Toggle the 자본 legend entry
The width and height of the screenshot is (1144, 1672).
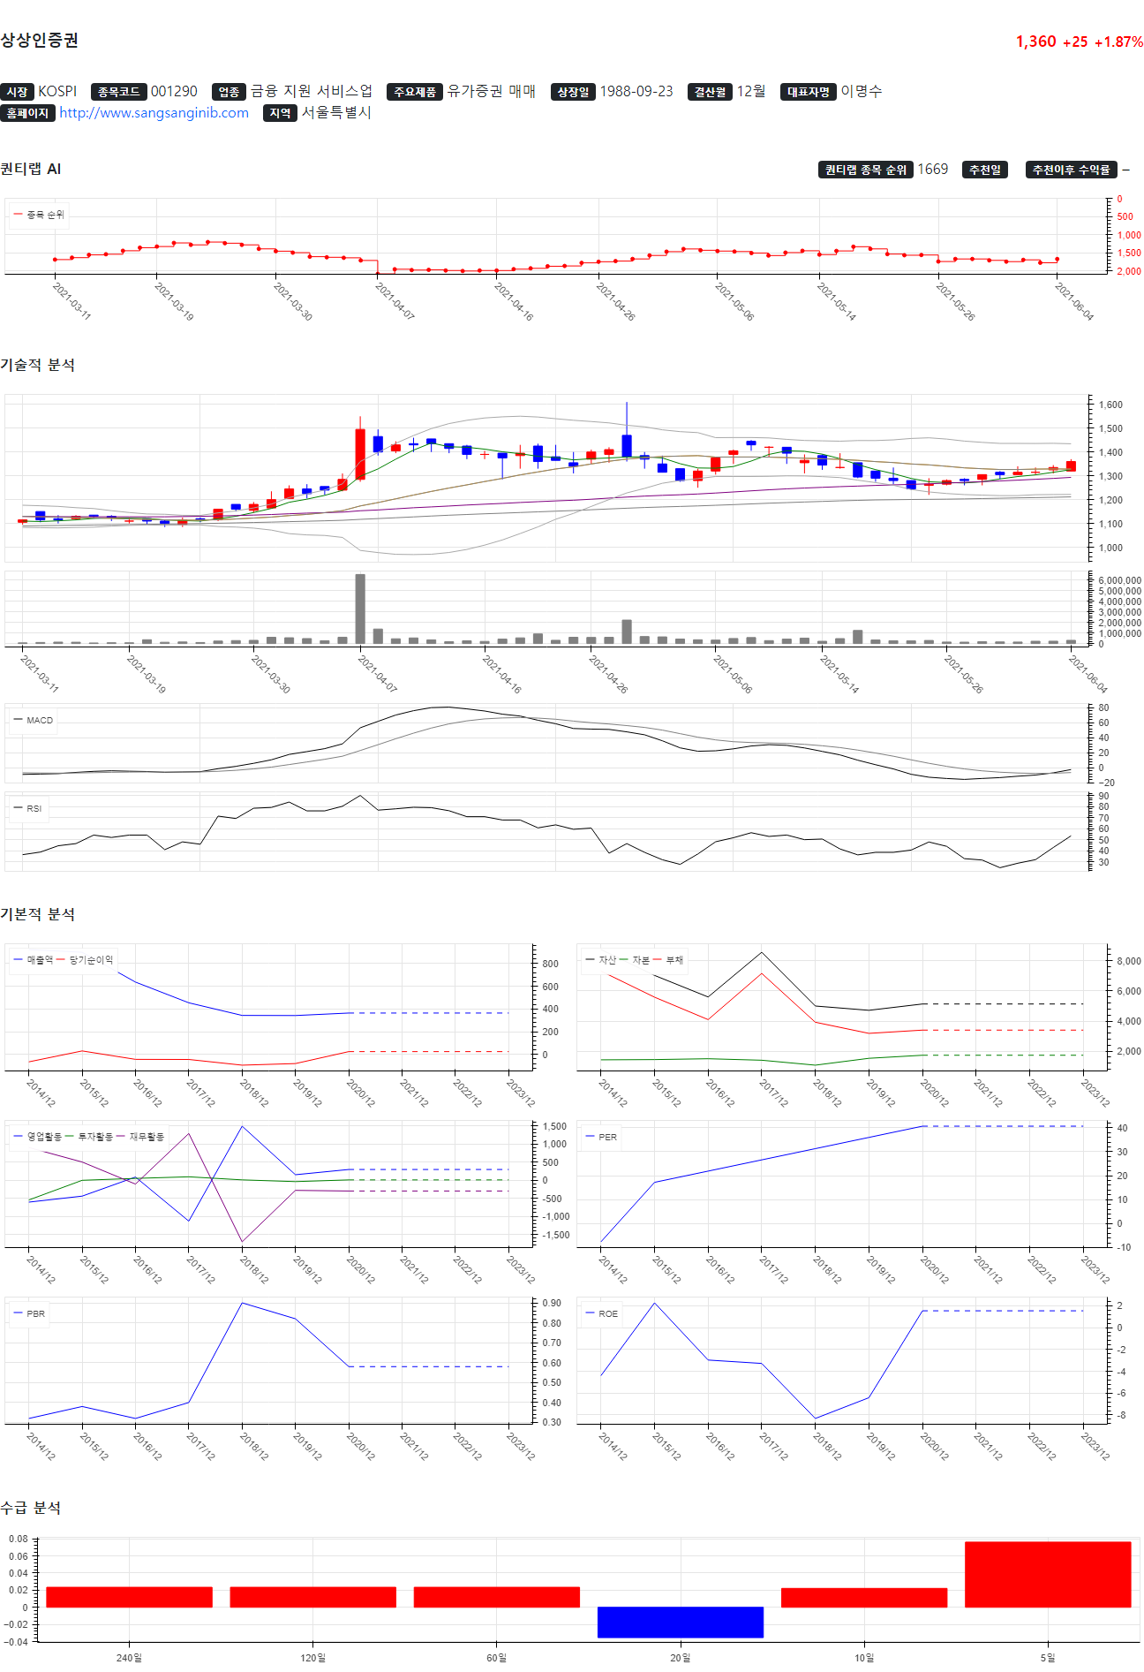pyautogui.click(x=635, y=960)
